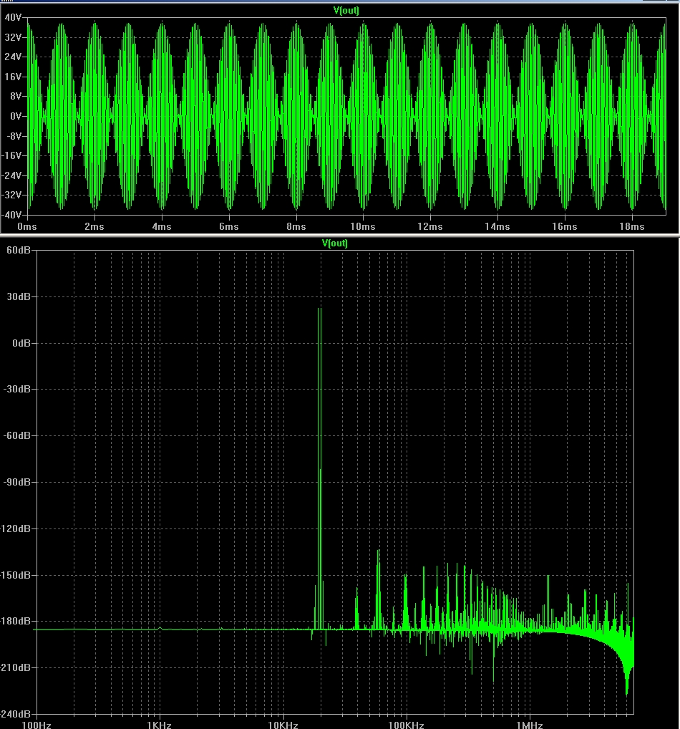Click the 0ms time axis label

point(27,226)
